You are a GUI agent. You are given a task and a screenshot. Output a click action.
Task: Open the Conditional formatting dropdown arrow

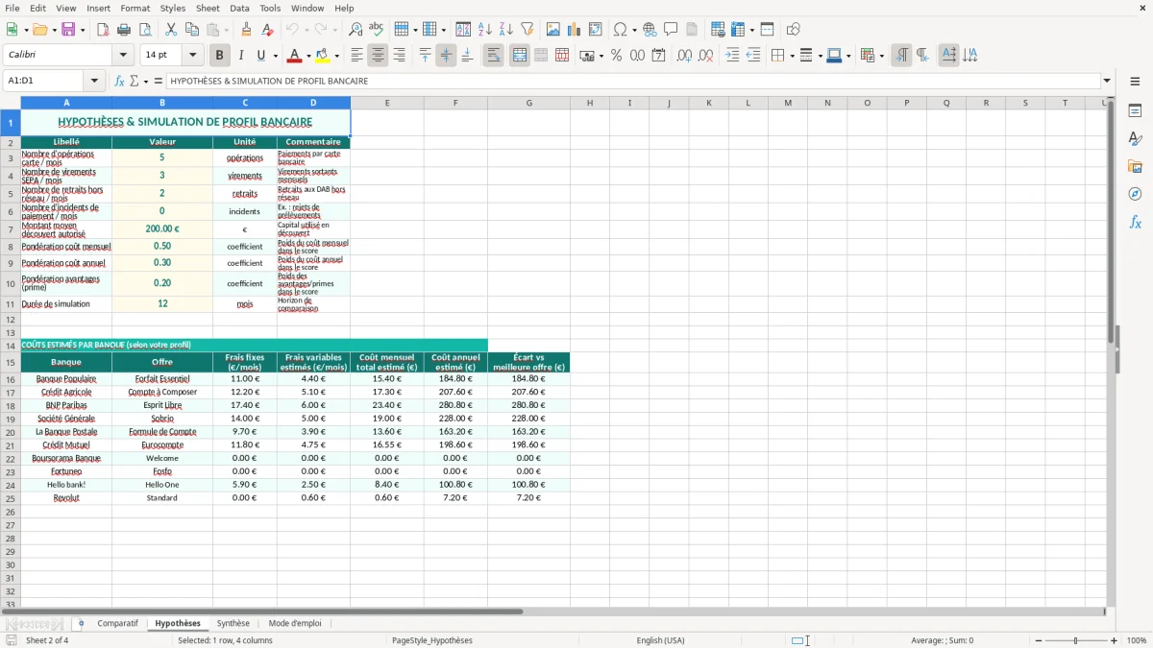click(x=881, y=56)
